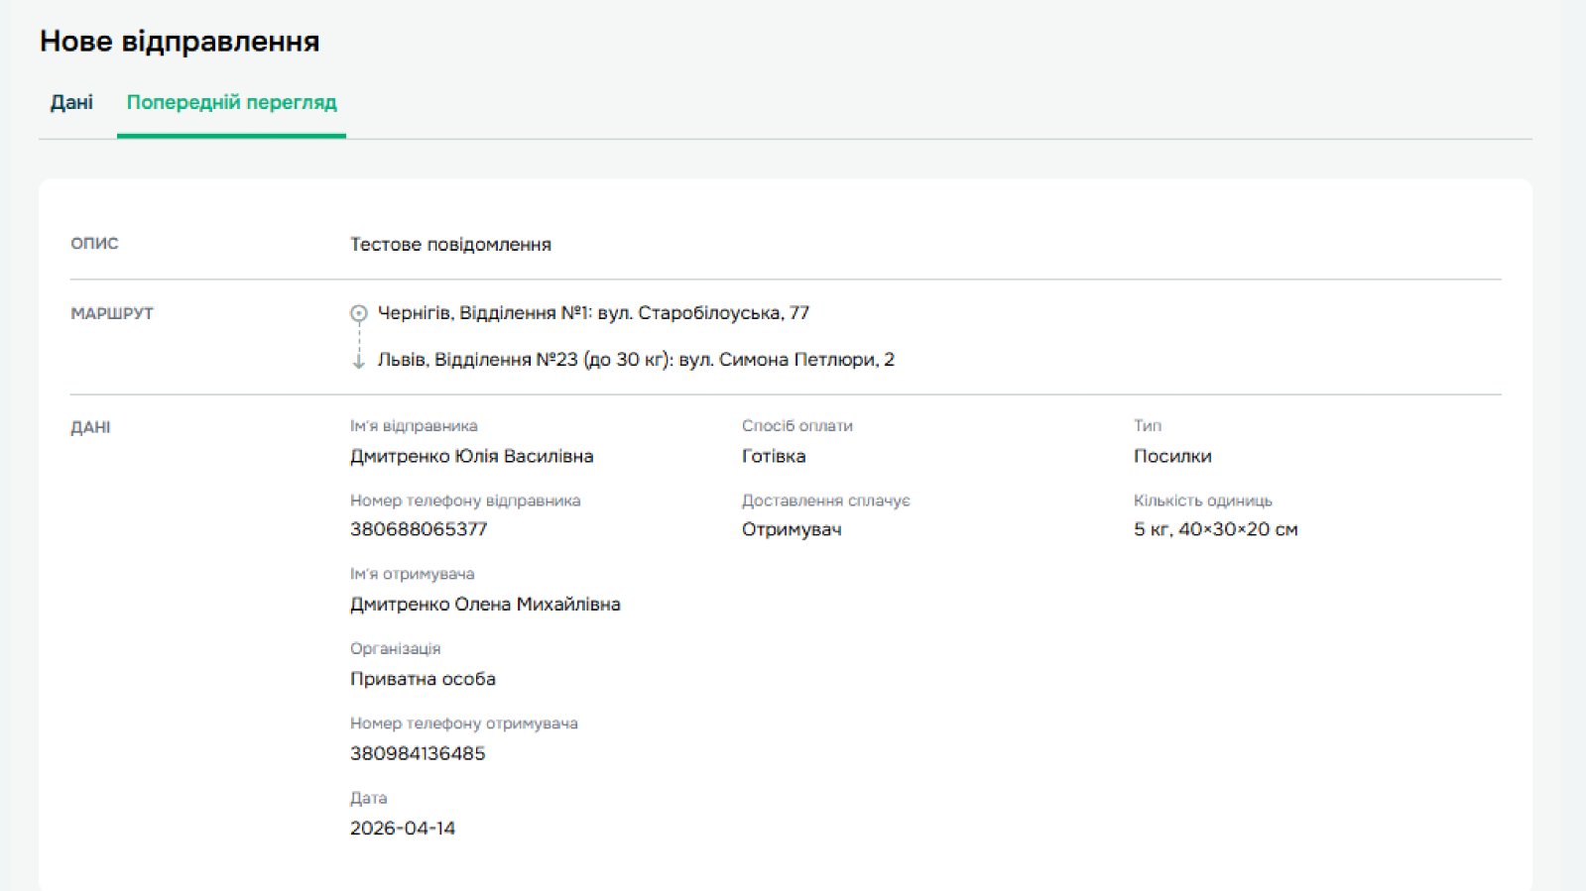This screenshot has width=1586, height=891.
Task: Click the Приватна особа organization value
Action: click(423, 679)
